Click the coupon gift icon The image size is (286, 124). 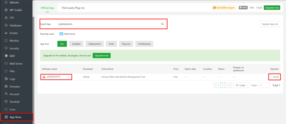tap(214, 8)
